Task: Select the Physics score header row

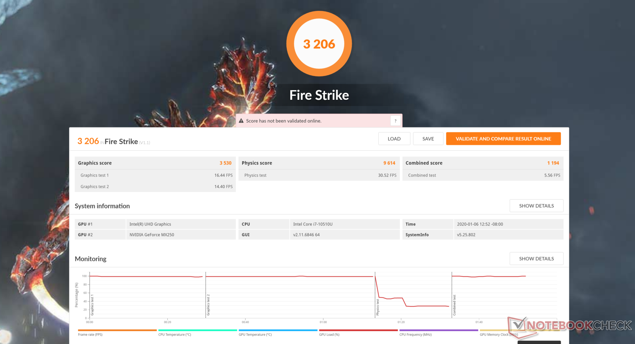Action: point(318,163)
